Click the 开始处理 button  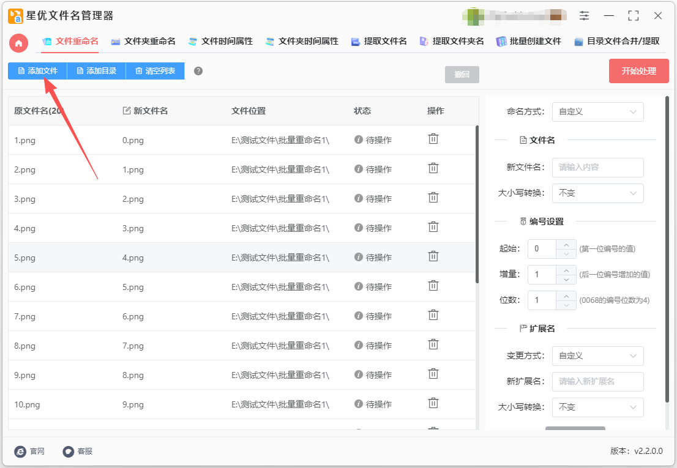click(x=638, y=71)
